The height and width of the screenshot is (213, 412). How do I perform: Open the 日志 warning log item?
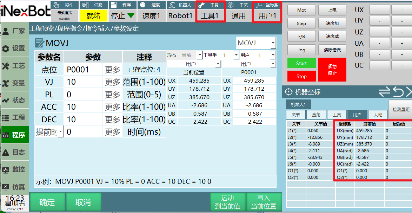(x=15, y=152)
